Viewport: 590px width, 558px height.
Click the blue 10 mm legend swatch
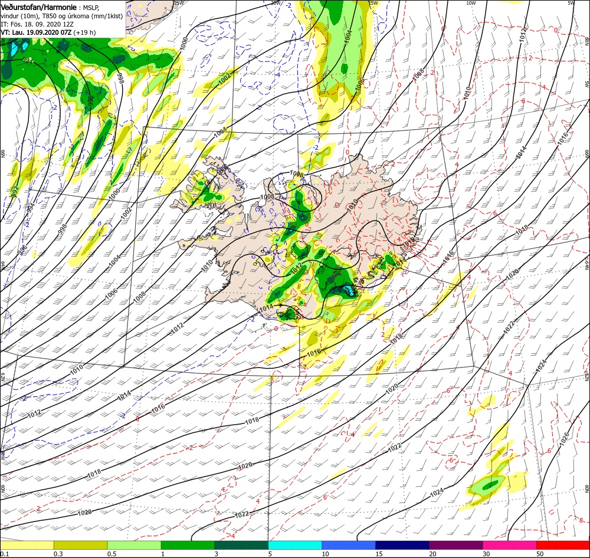pyautogui.click(x=349, y=545)
